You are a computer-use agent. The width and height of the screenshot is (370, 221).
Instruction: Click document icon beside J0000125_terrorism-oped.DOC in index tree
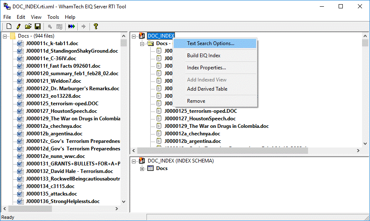pyautogui.click(x=159, y=111)
